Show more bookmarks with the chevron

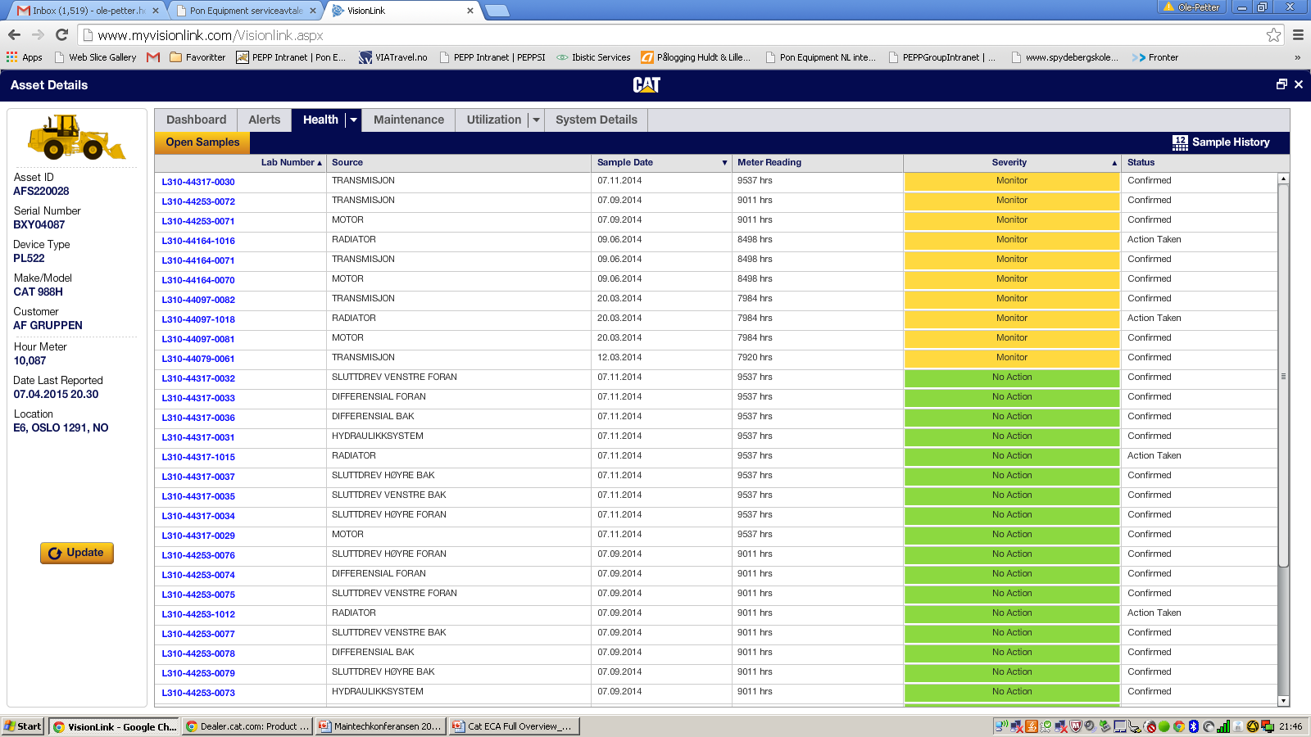click(x=1297, y=57)
